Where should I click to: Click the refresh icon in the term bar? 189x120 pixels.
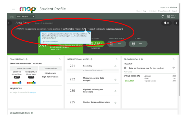[163, 17]
